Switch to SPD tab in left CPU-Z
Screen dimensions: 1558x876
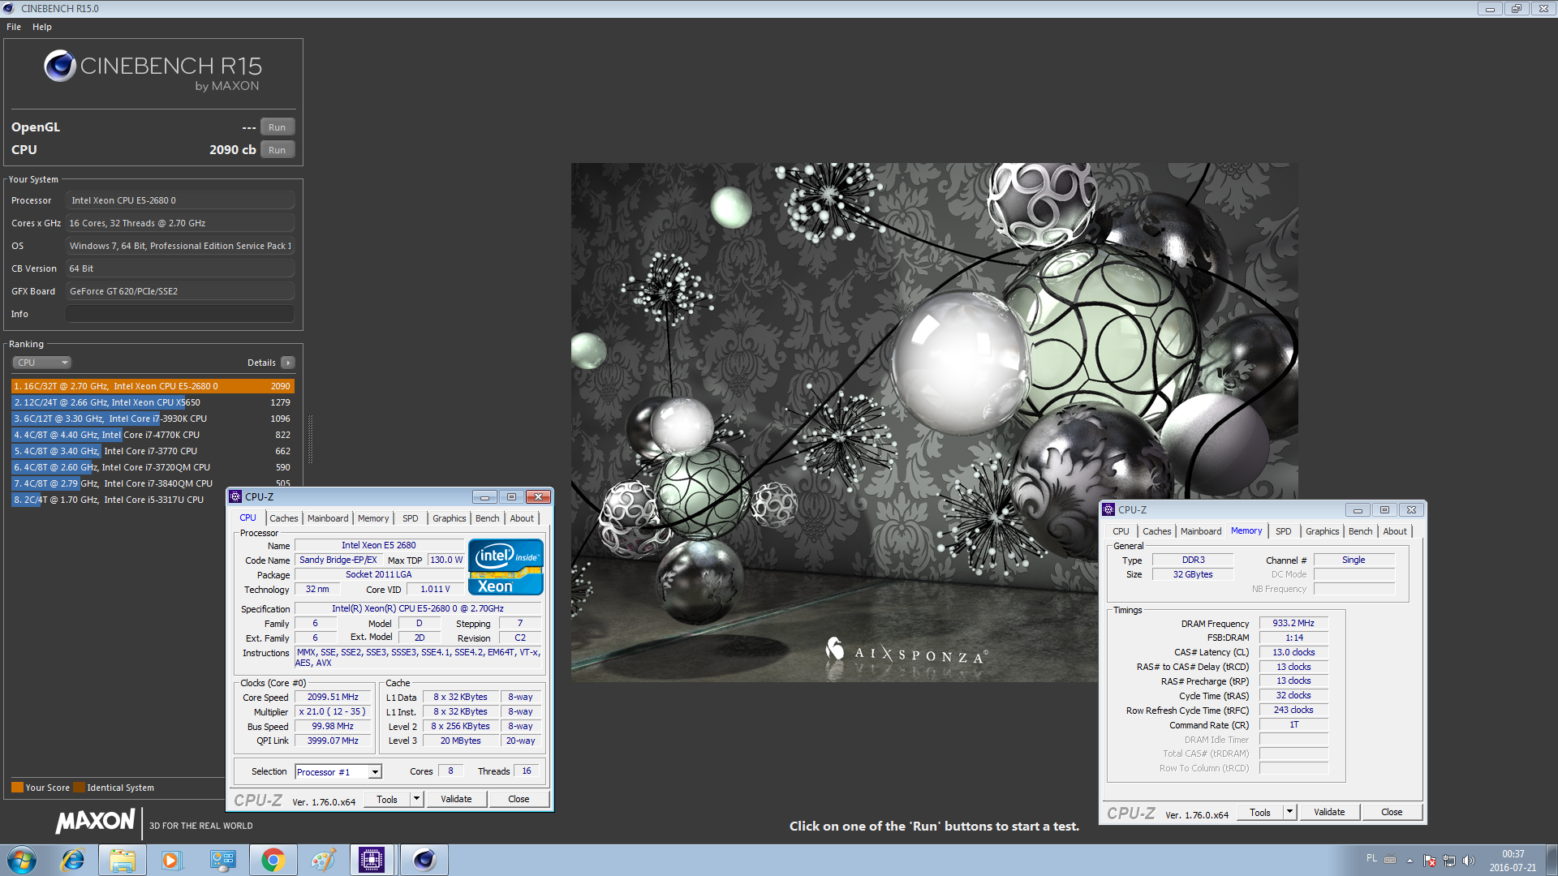411,518
